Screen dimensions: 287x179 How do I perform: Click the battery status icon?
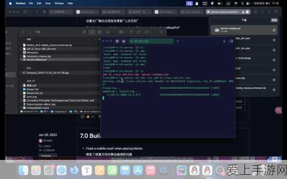220,3
